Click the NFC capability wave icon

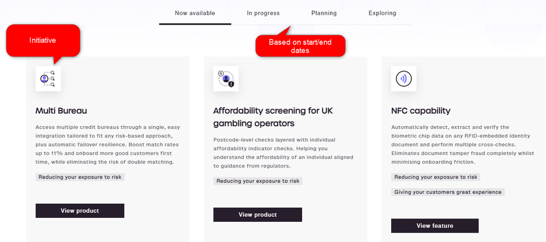pyautogui.click(x=404, y=79)
